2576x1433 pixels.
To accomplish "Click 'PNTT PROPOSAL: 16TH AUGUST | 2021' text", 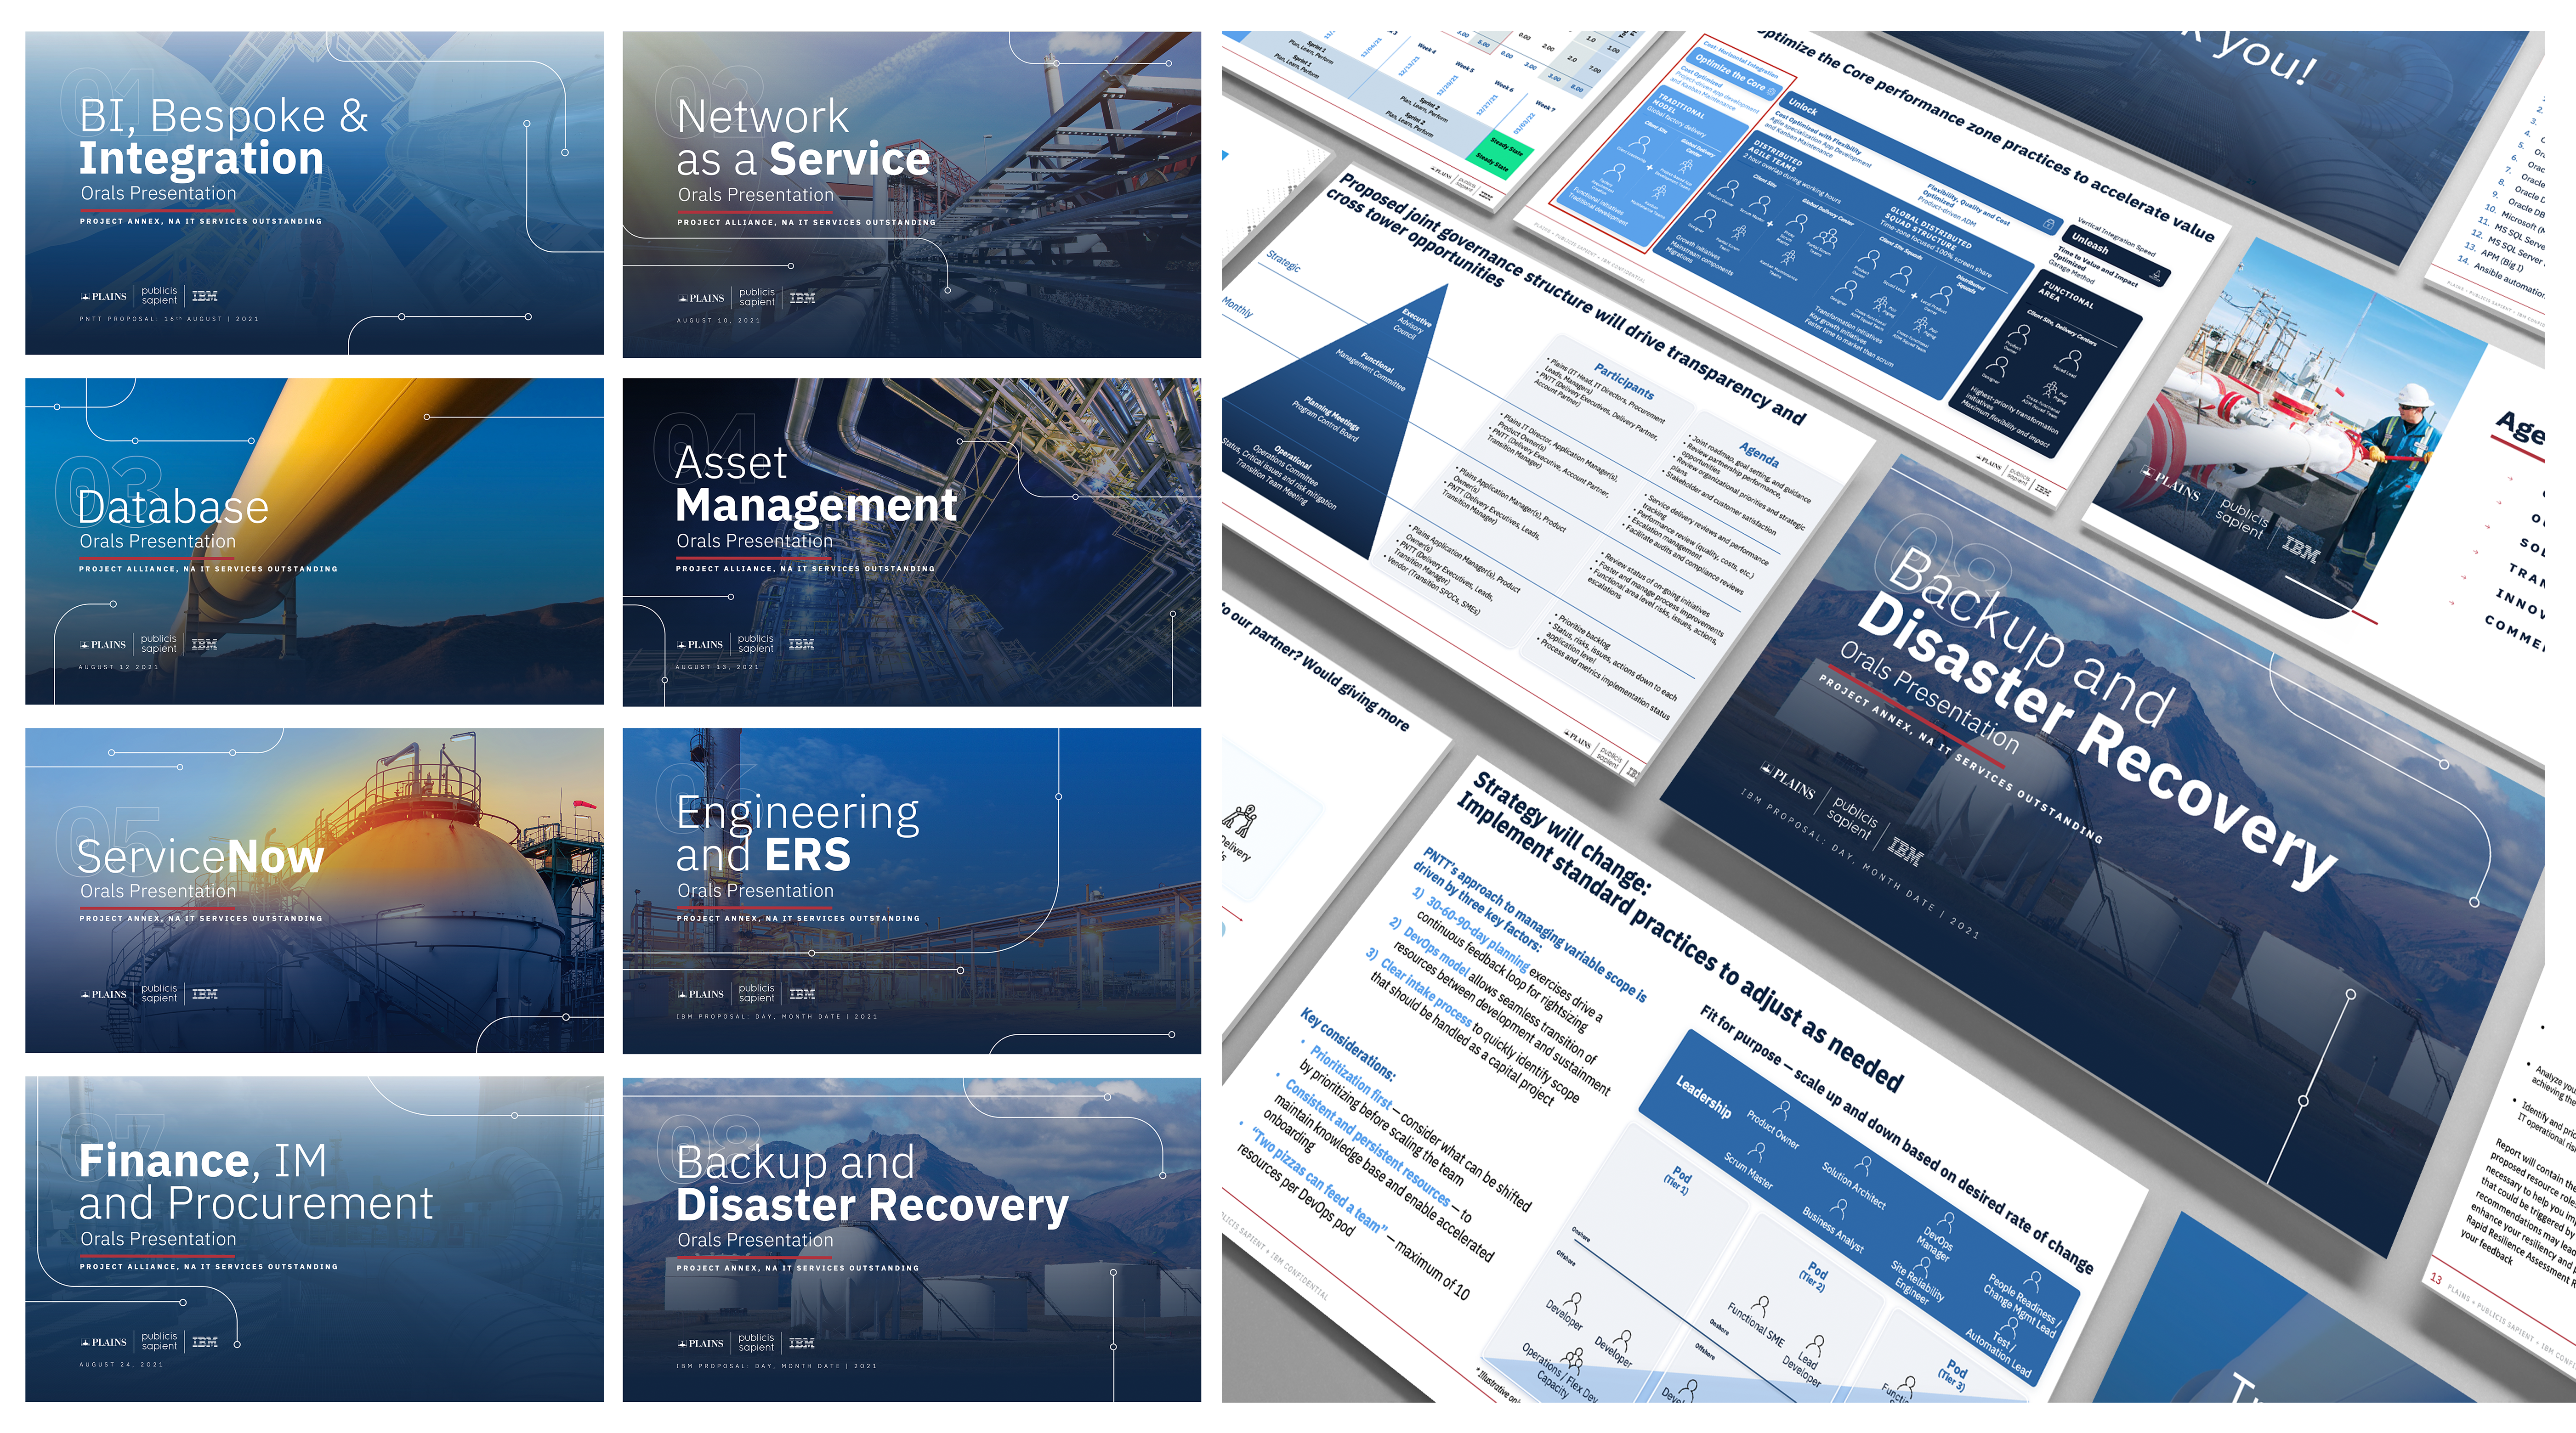I will pos(169,319).
